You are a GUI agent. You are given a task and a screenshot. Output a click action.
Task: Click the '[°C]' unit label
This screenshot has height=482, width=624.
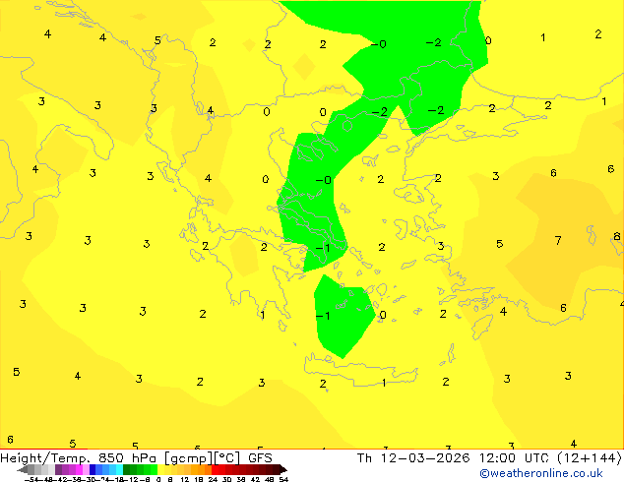point(227,458)
